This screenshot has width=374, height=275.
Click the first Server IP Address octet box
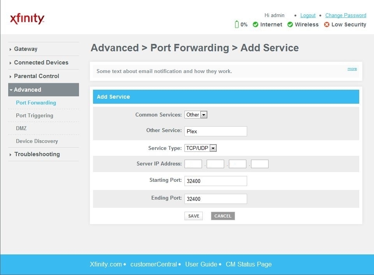pos(193,164)
